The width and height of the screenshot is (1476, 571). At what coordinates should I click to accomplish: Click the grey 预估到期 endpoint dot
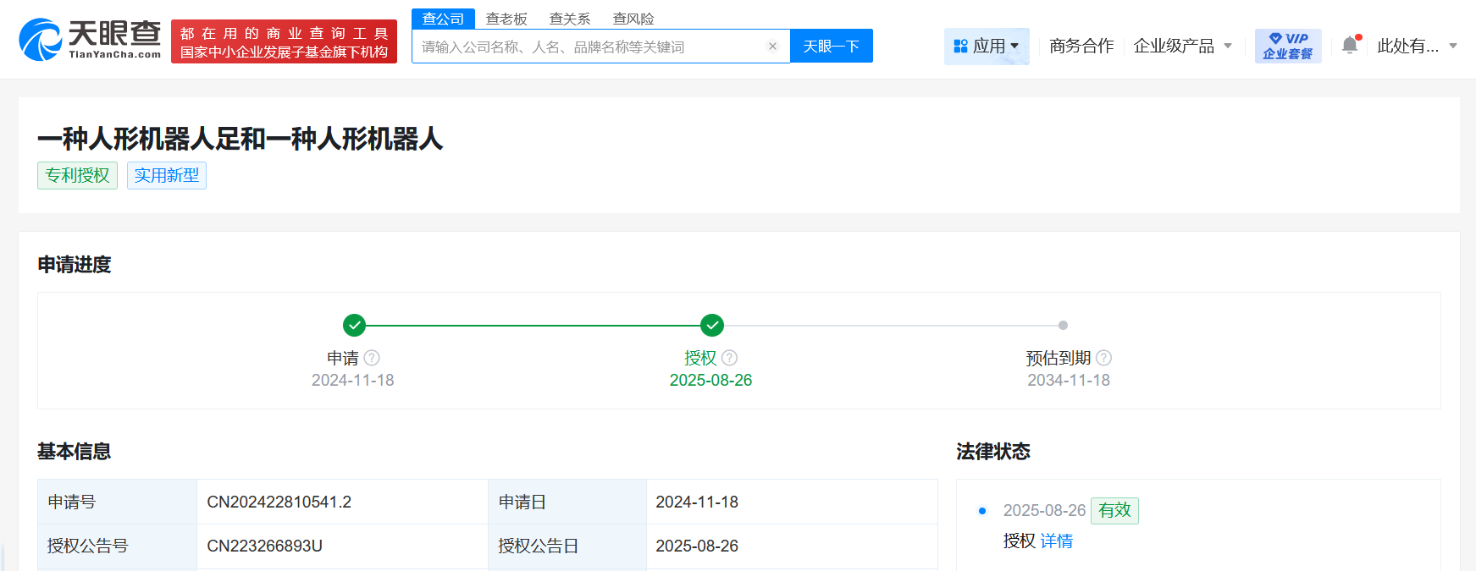[1063, 325]
